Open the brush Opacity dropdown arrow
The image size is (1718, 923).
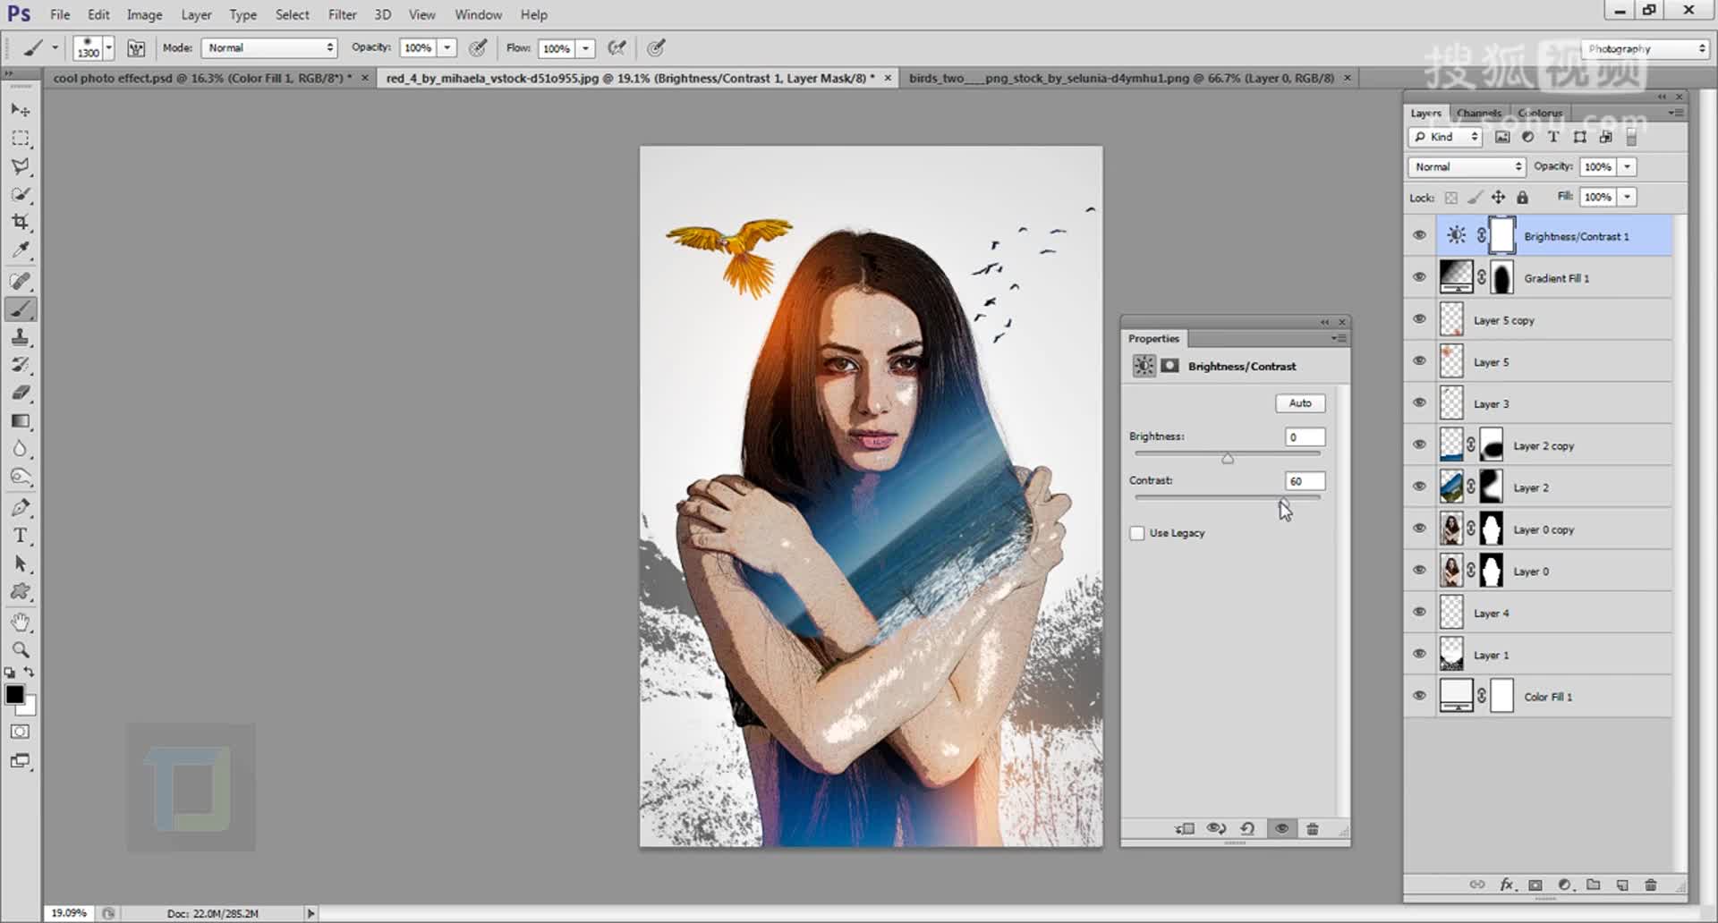447,48
